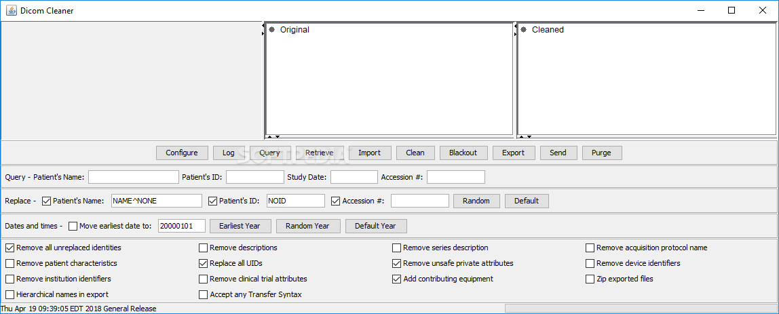
Task: Toggle Remove all unreplaced identities
Action: 10,248
